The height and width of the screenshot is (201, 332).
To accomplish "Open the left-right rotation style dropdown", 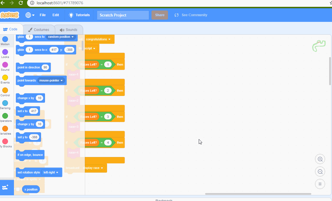I will [51, 173].
